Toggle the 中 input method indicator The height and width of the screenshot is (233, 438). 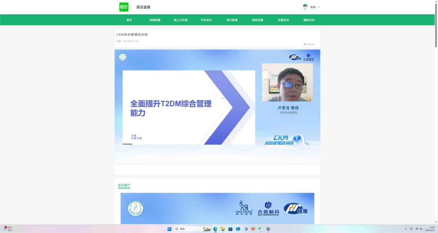[411, 229]
